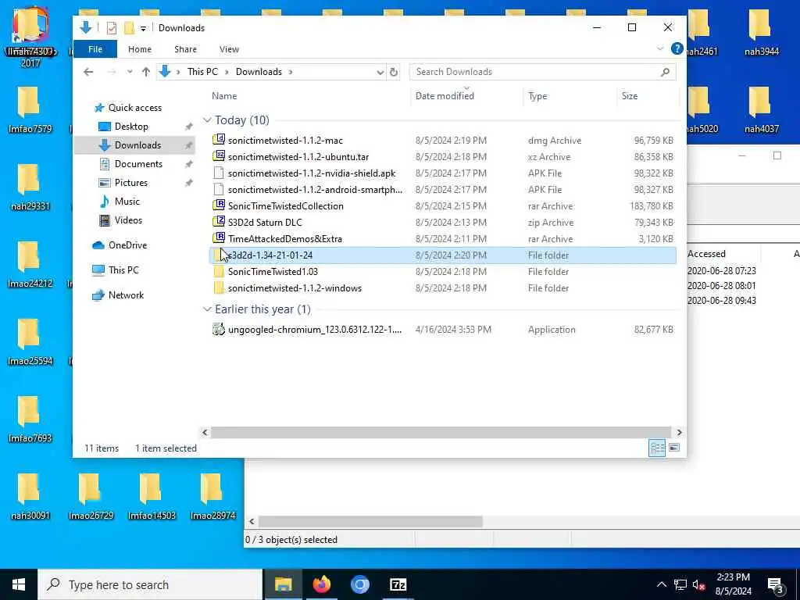The width and height of the screenshot is (800, 600).
Task: Open Firefox from the taskbar
Action: point(321,584)
